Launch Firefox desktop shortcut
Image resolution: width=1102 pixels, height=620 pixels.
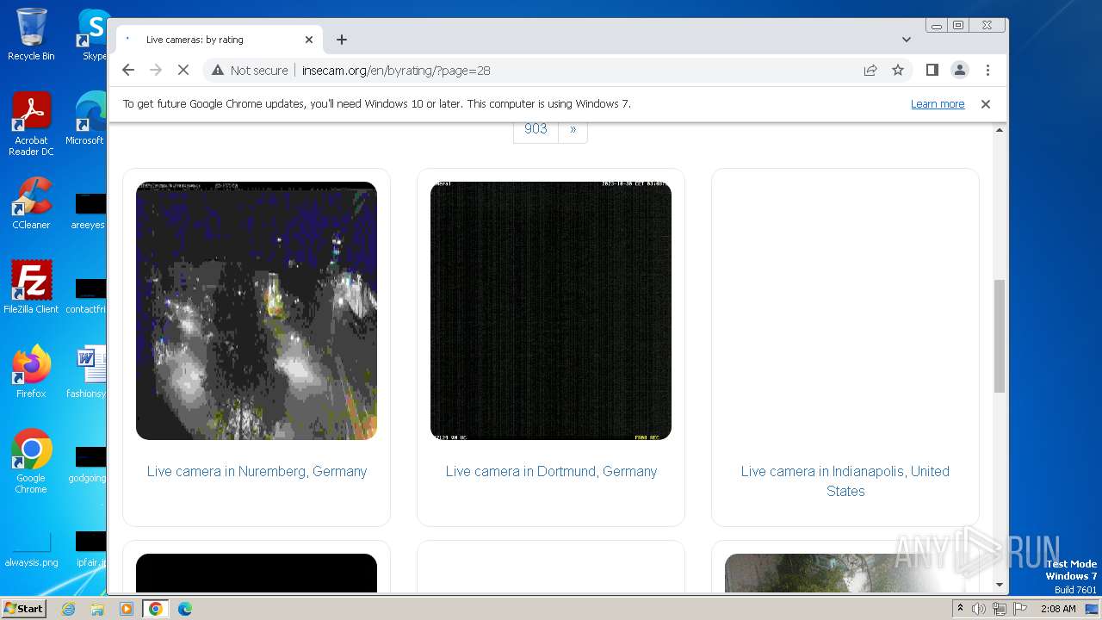[x=31, y=372]
